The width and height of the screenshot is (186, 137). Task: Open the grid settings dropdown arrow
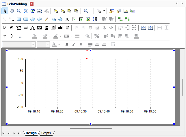(x=26, y=36)
